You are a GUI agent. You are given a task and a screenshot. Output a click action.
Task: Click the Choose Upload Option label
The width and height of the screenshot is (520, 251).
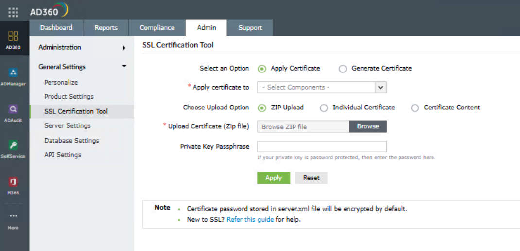click(216, 108)
